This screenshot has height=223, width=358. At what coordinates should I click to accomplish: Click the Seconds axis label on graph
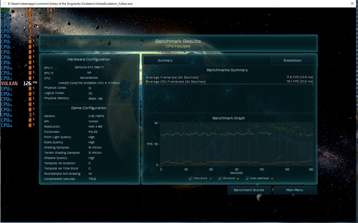click(x=237, y=173)
